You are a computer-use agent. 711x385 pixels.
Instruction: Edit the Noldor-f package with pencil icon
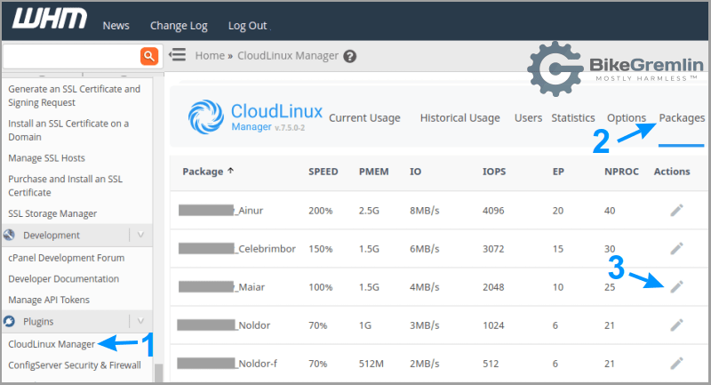[x=676, y=364]
